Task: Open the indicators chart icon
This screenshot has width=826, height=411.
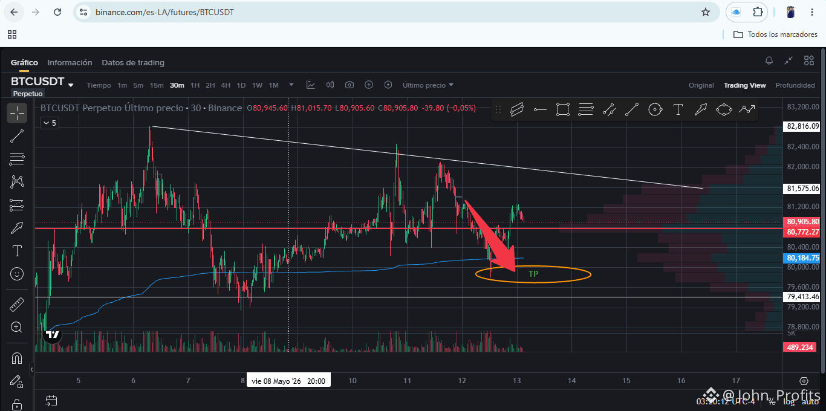Action: (x=311, y=85)
